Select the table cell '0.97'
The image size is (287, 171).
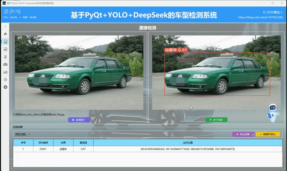83,149
